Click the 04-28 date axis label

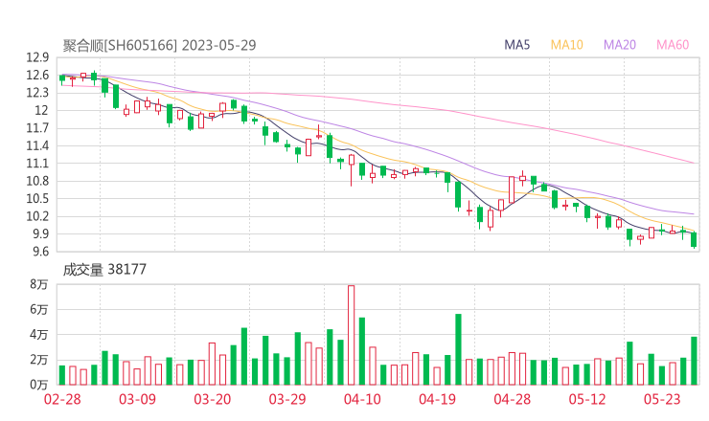513,399
